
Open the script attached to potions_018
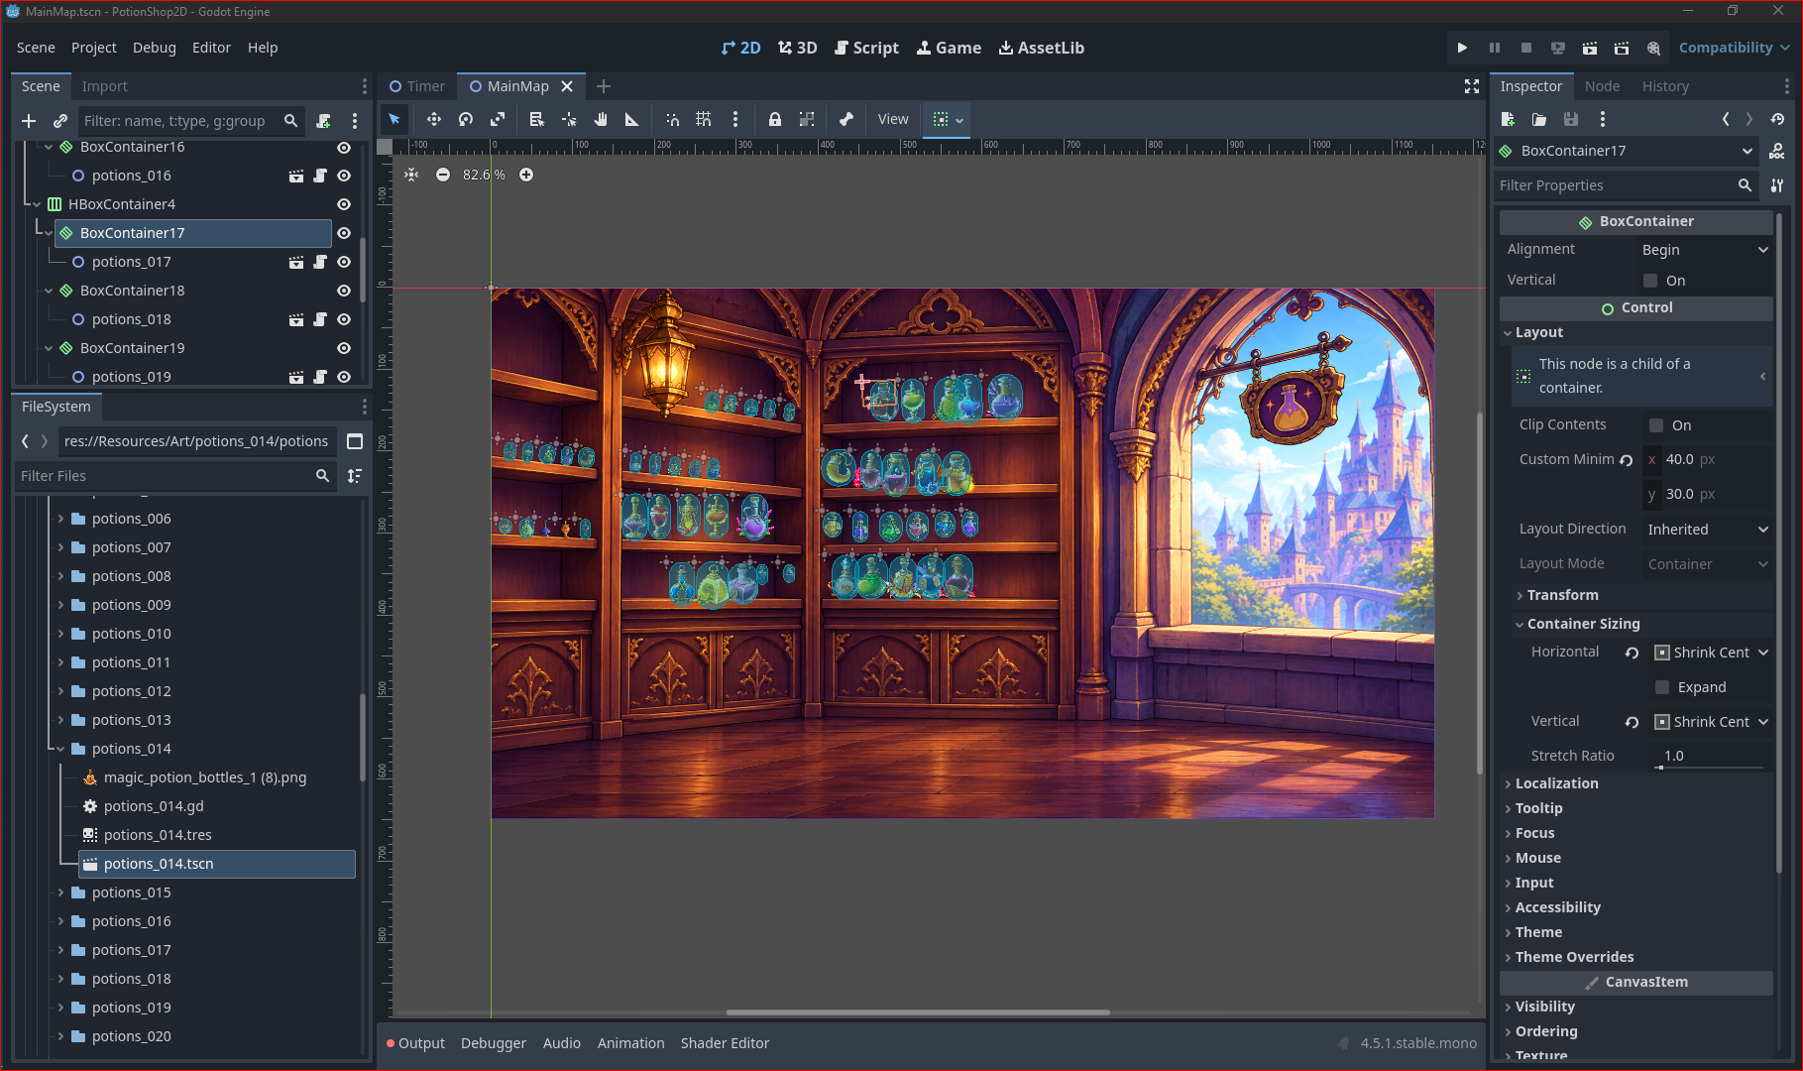[320, 319]
